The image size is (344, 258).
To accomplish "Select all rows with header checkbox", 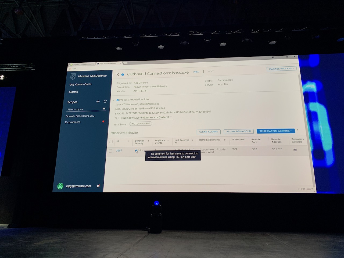I will [x=111, y=142].
